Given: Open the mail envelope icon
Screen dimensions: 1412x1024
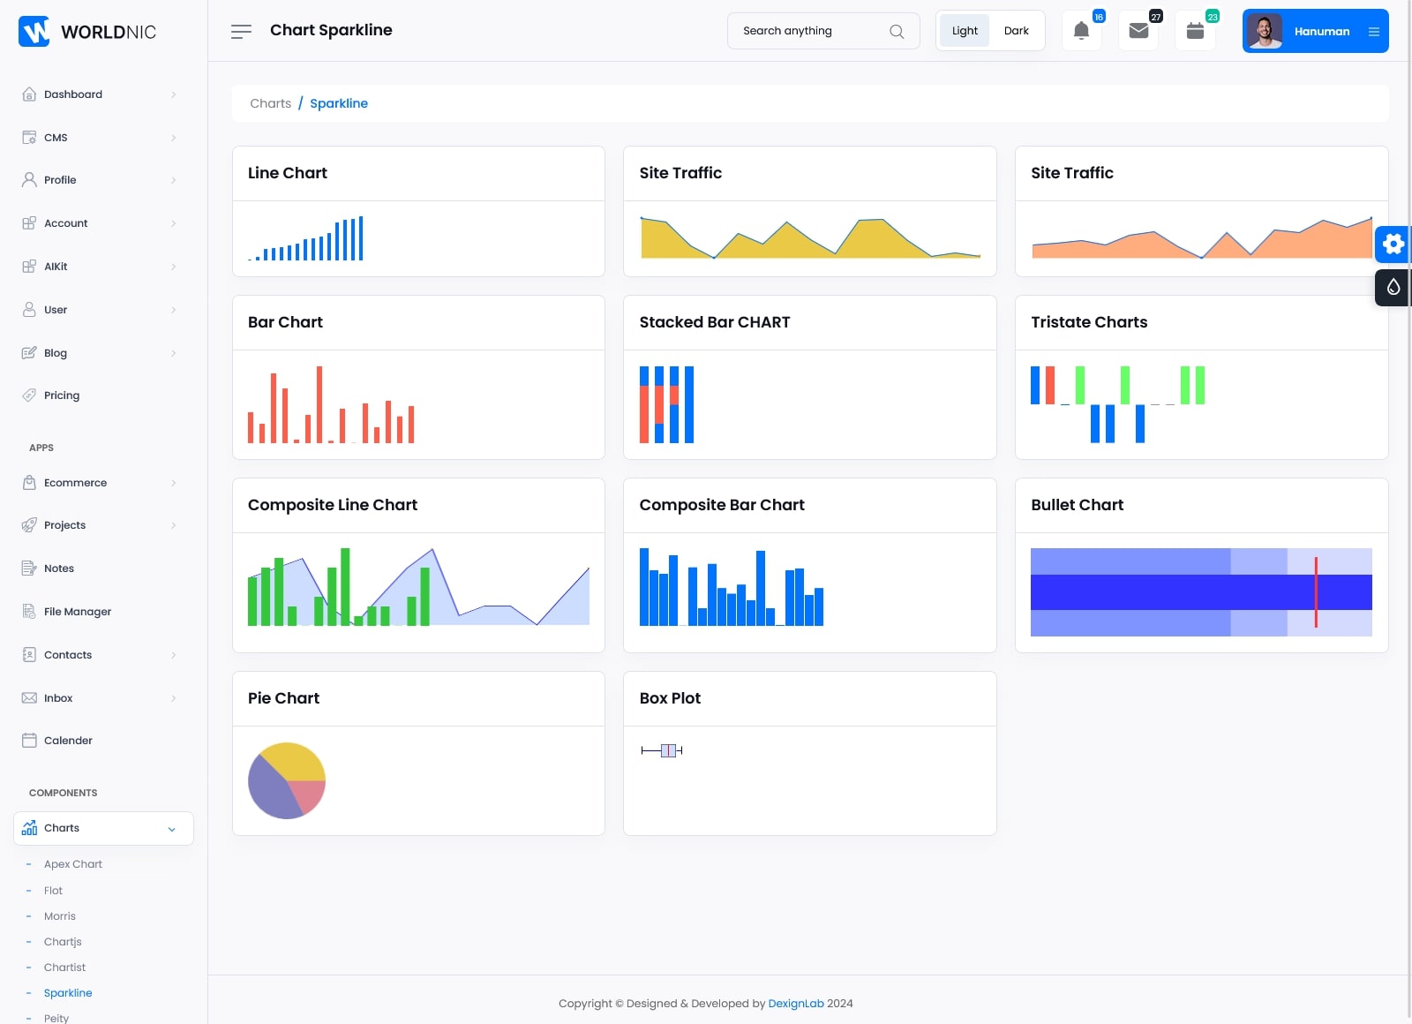Looking at the screenshot, I should click(x=1138, y=31).
